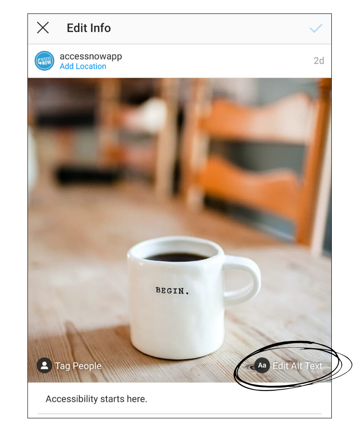Choose the Tag People label
This screenshot has height=438, width=359.
[78, 366]
